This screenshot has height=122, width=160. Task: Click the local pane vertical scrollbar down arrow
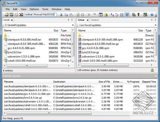point(73,62)
